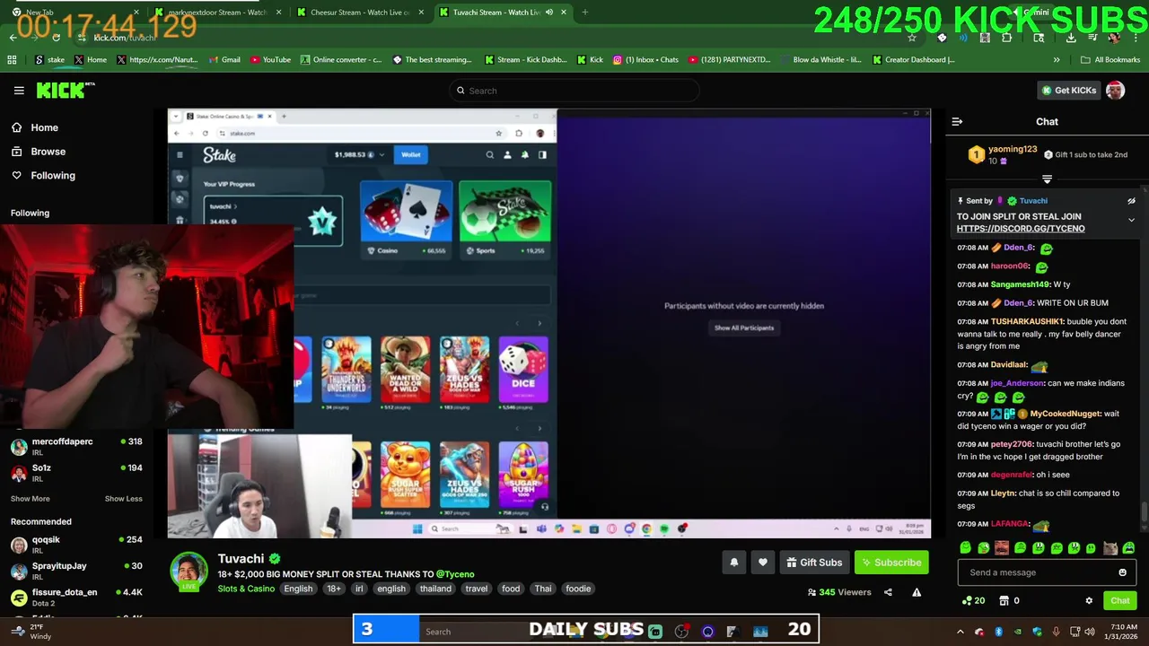Open the Stream - Kick Dashboard bookmark
1149x646 pixels.
pos(525,60)
